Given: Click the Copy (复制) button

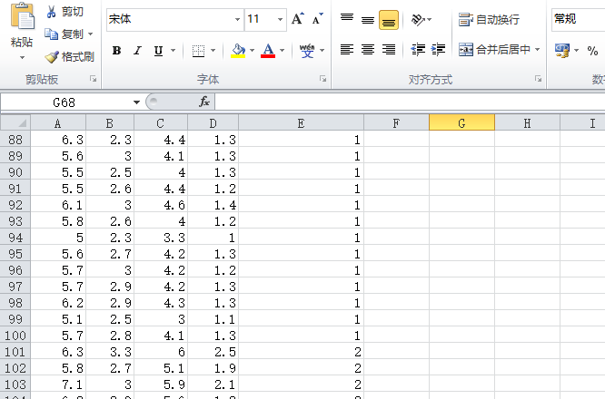Looking at the screenshot, I should 64,34.
